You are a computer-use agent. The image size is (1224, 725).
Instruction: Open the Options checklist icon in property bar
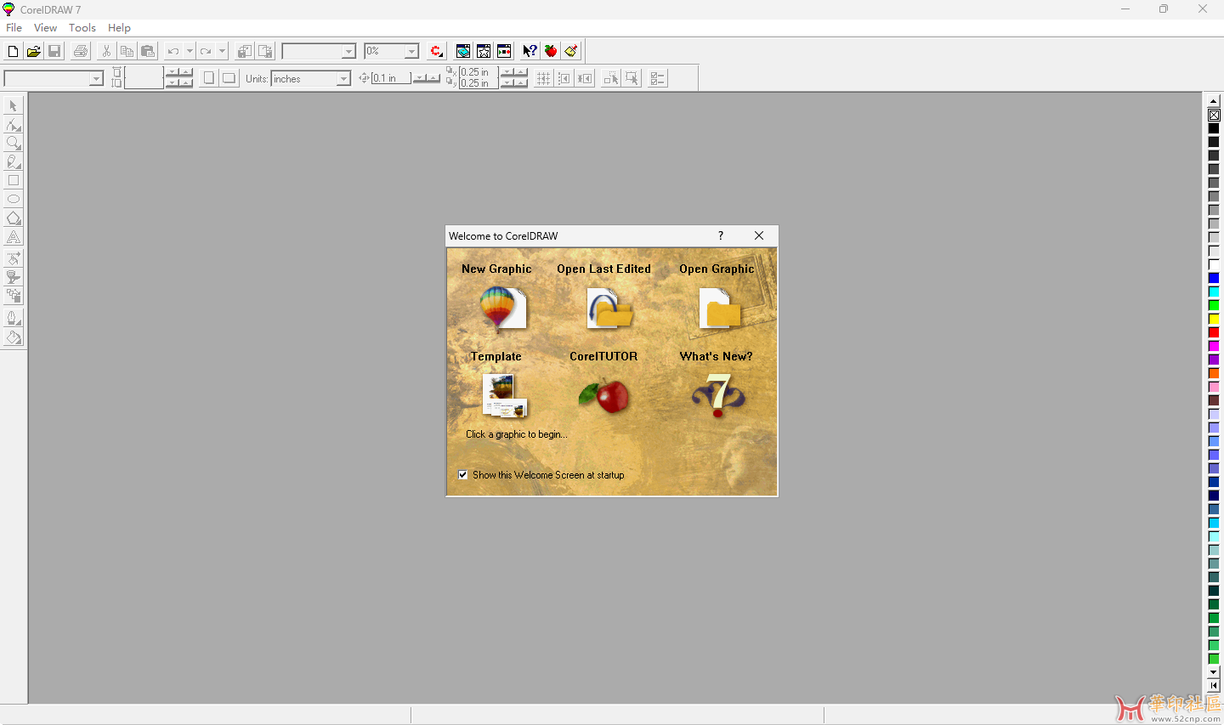coord(657,78)
